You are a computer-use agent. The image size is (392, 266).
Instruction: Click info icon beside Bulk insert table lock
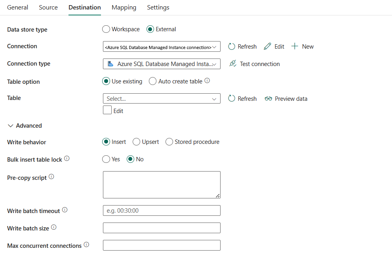coord(67,158)
